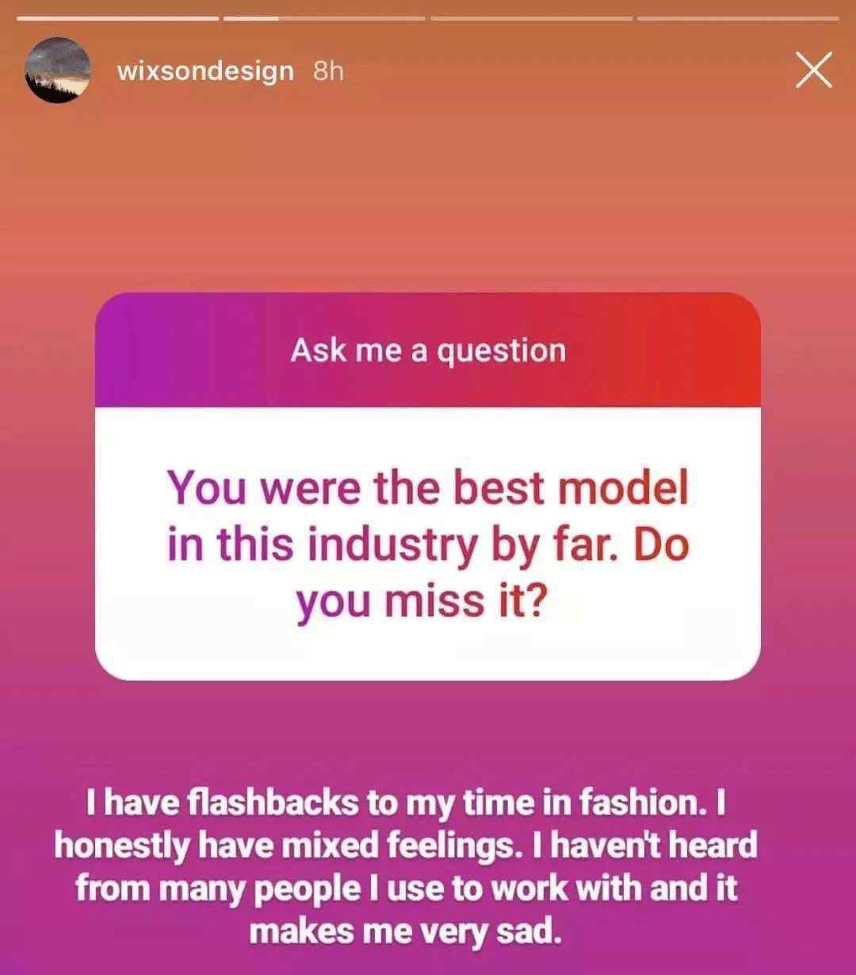Close the story with the X icon
856x975 pixels.
(x=814, y=71)
